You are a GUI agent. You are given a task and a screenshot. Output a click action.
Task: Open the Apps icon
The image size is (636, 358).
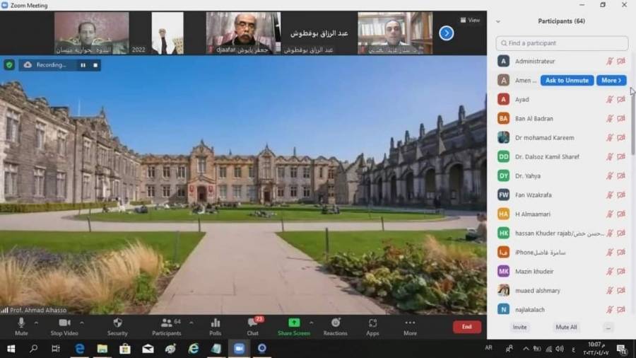[372, 326]
